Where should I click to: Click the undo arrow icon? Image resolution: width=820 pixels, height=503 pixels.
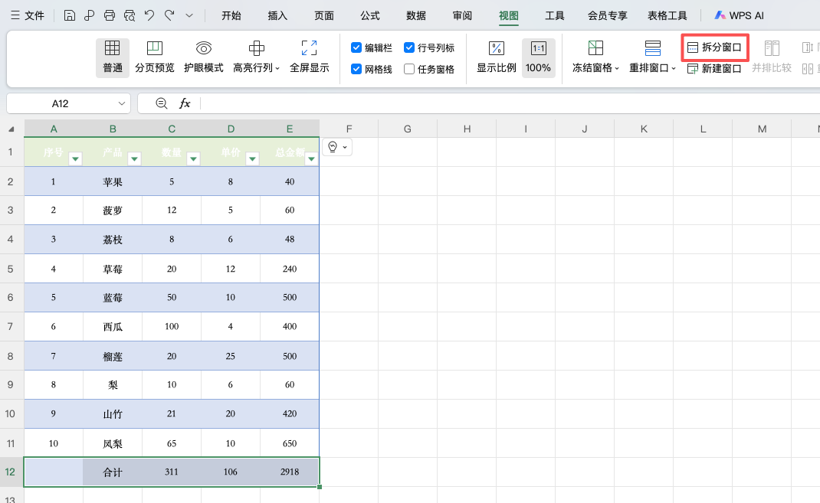tap(149, 15)
